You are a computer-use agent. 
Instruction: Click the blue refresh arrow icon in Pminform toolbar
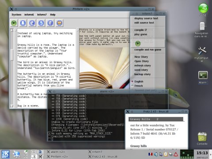pos(41,23)
